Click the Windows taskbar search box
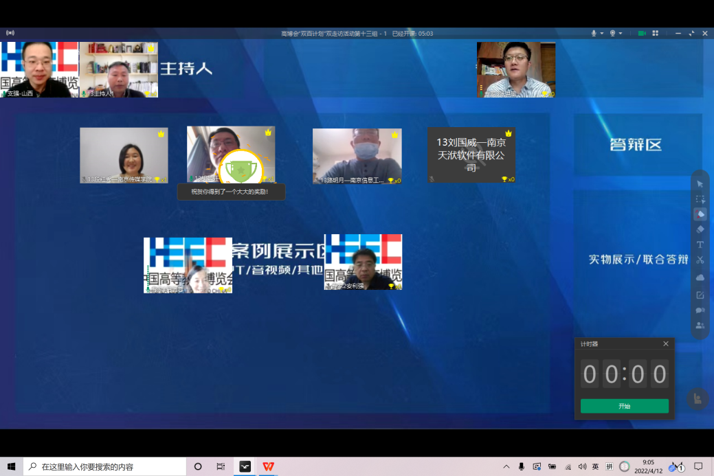The width and height of the screenshot is (714, 476). tap(104, 466)
